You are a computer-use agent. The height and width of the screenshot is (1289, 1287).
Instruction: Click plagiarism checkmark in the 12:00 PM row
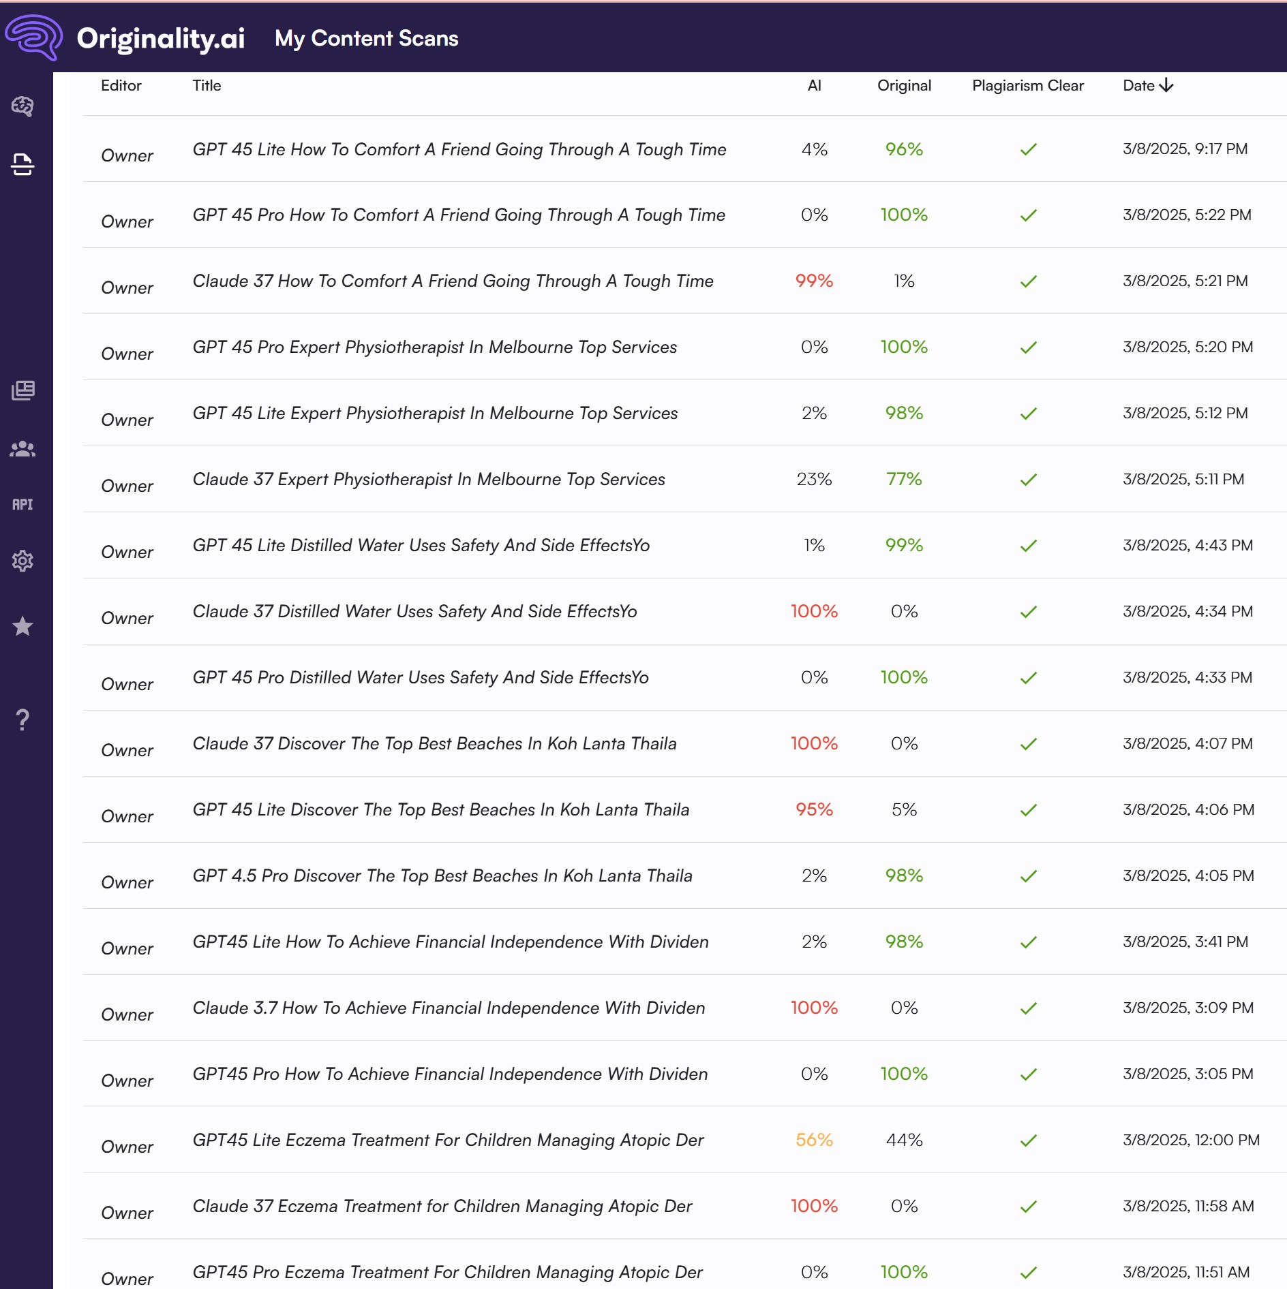point(1028,1140)
